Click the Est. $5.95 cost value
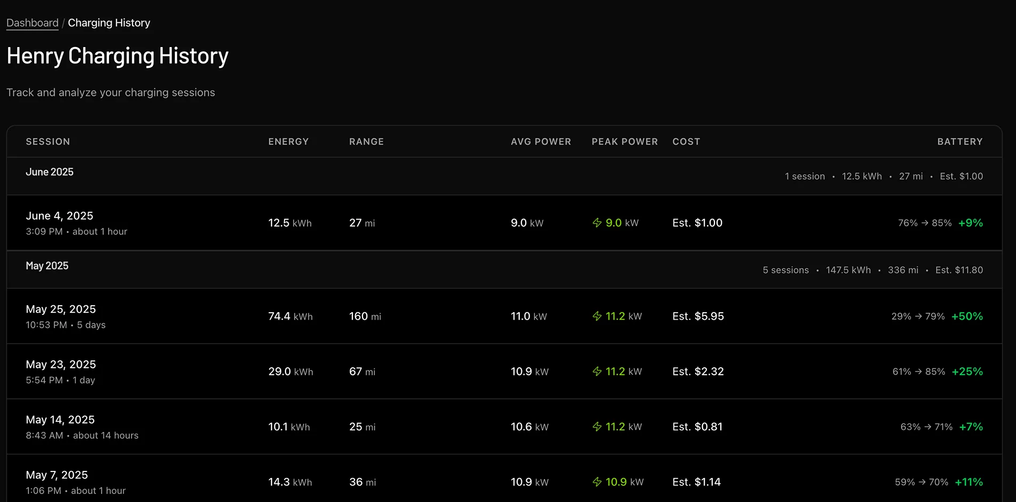The height and width of the screenshot is (502, 1016). click(x=698, y=316)
